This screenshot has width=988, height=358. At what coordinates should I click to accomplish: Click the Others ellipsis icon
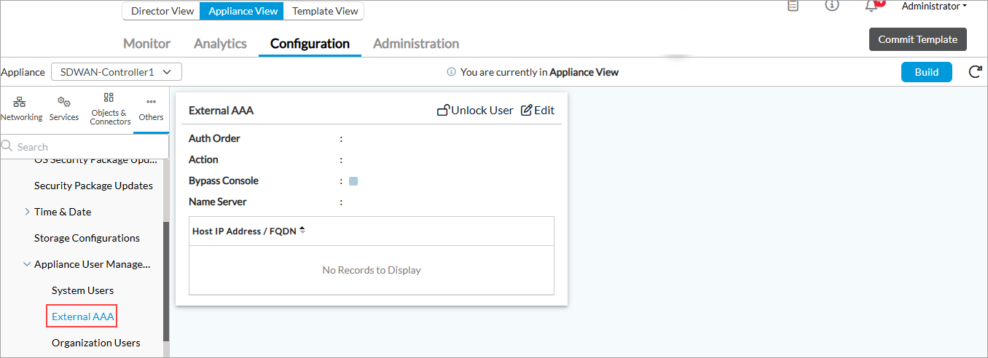(152, 102)
